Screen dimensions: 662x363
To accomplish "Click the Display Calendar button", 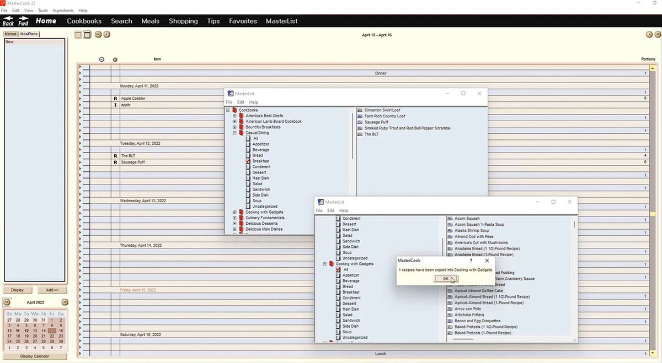I will pos(35,356).
